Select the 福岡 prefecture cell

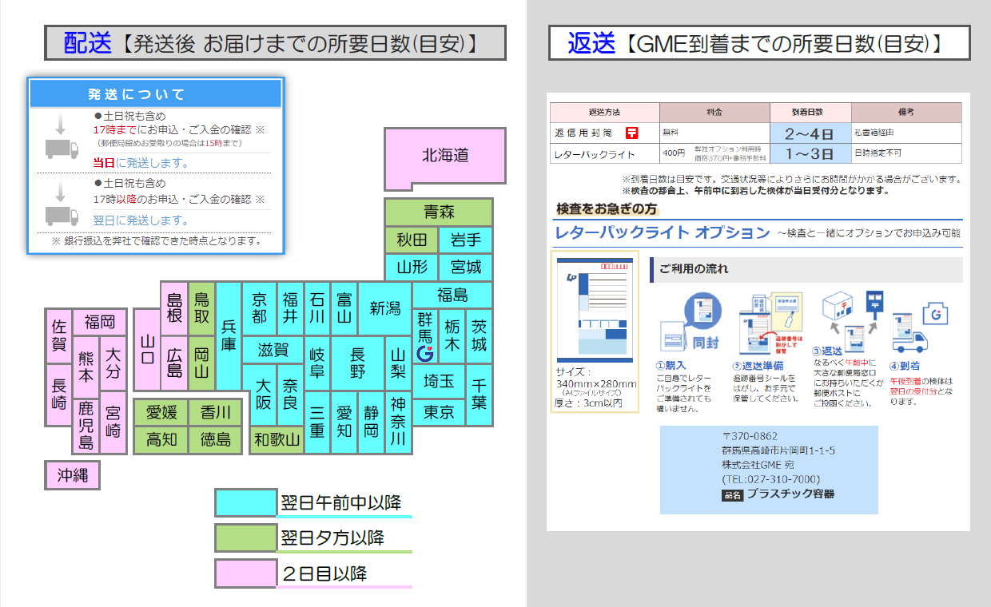pos(100,322)
